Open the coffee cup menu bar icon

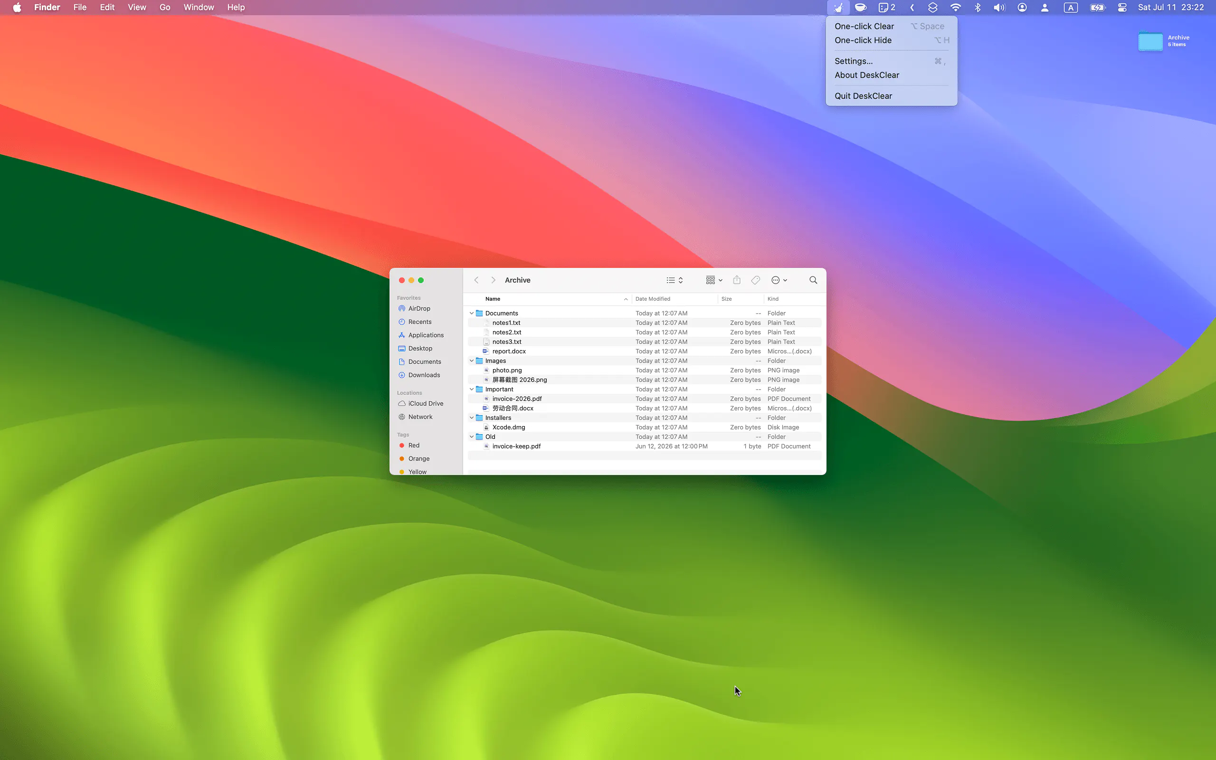860,8
